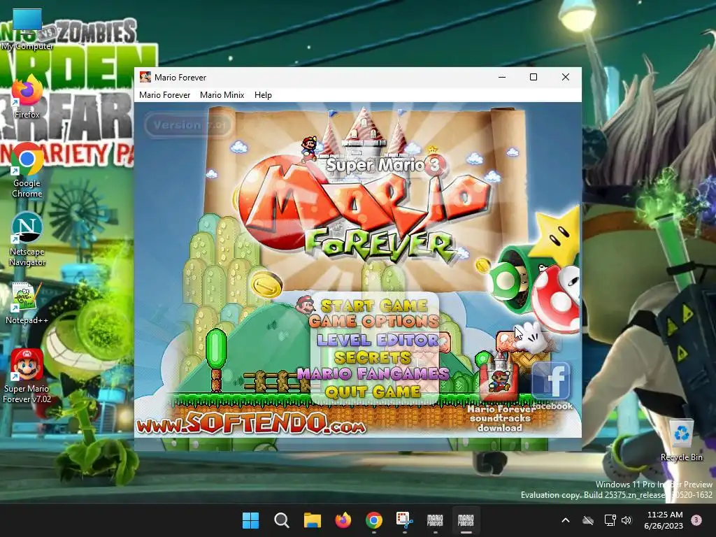The height and width of the screenshot is (537, 716).
Task: Click the Facebook icon in the game
Action: pyautogui.click(x=551, y=381)
